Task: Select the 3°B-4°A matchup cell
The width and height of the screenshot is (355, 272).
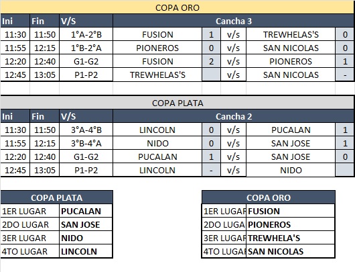Action: (x=86, y=143)
